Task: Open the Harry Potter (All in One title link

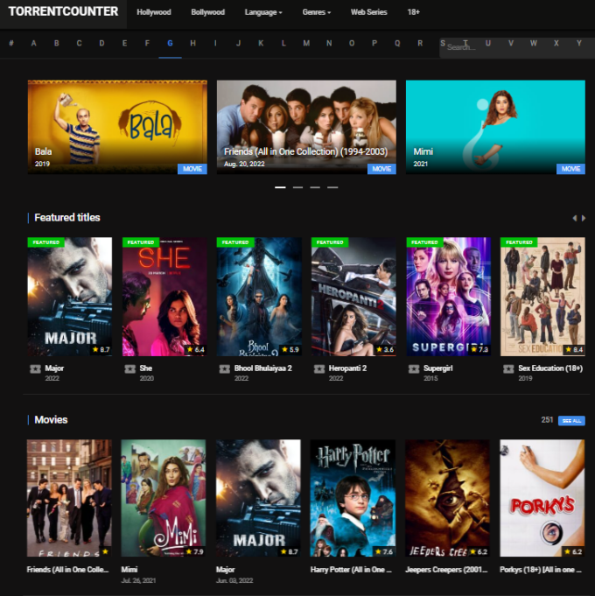Action: pos(352,570)
